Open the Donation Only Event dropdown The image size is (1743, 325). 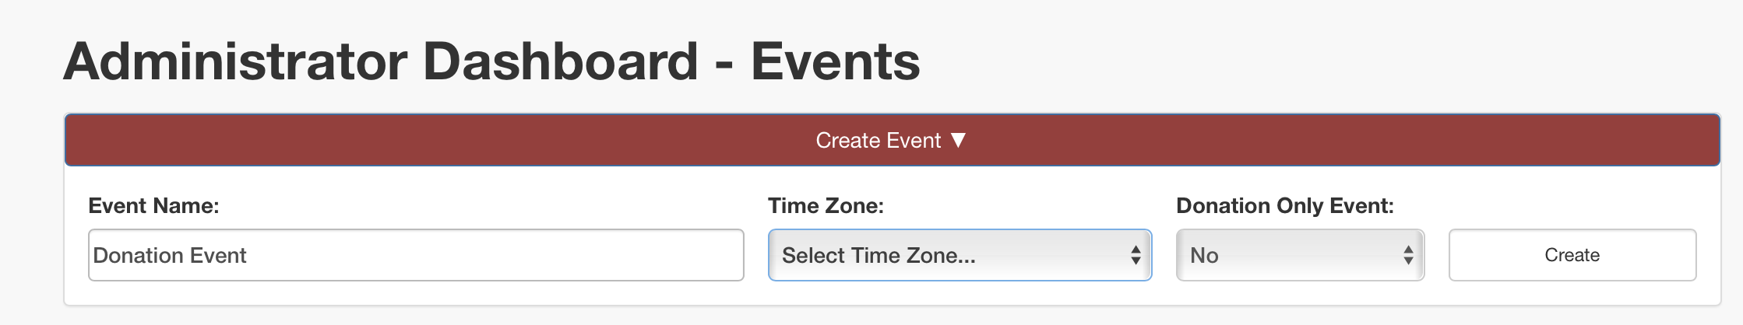point(1300,255)
